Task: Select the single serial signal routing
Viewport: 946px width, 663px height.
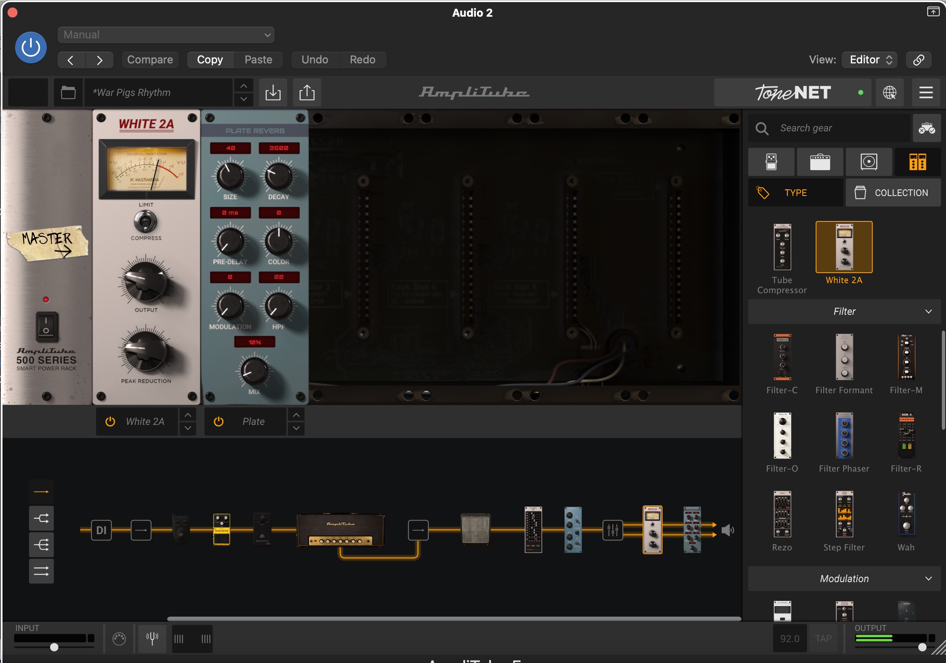Action: (x=41, y=492)
